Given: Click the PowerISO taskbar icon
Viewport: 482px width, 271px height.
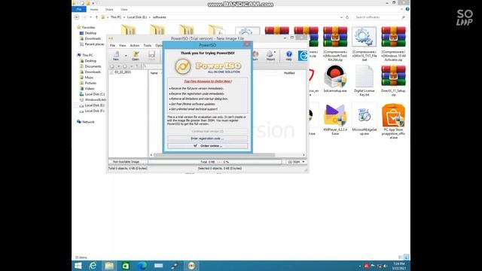Looking at the screenshot, I should 191,266.
